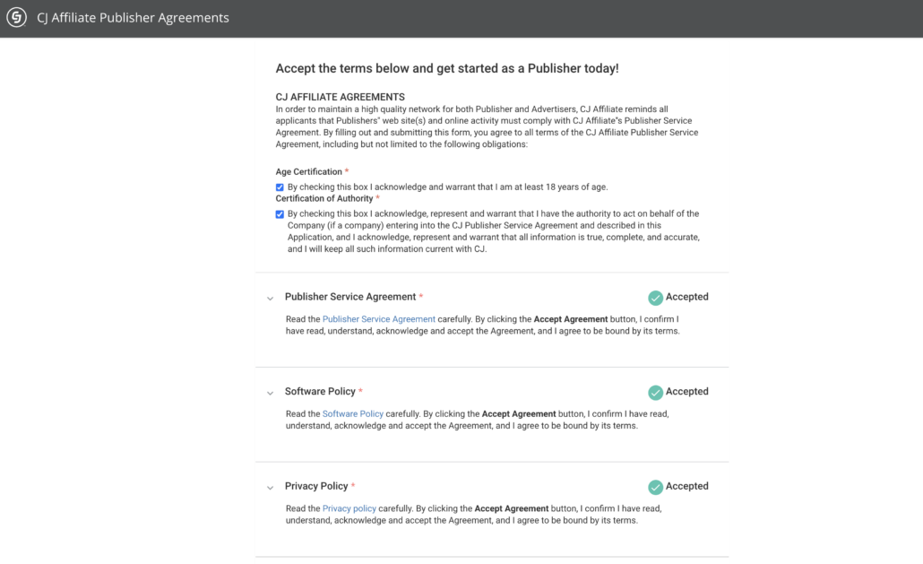Click the Software Policy section heading

tap(320, 392)
